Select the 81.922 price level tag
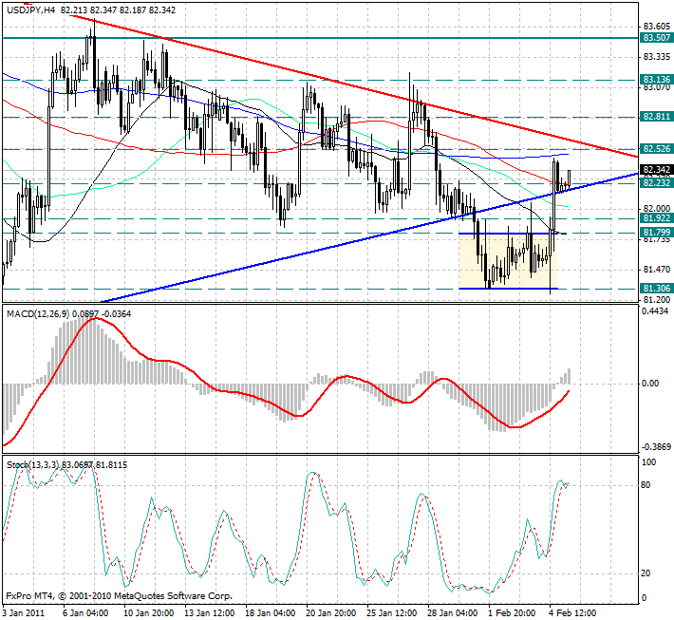674x620 pixels. 657,218
